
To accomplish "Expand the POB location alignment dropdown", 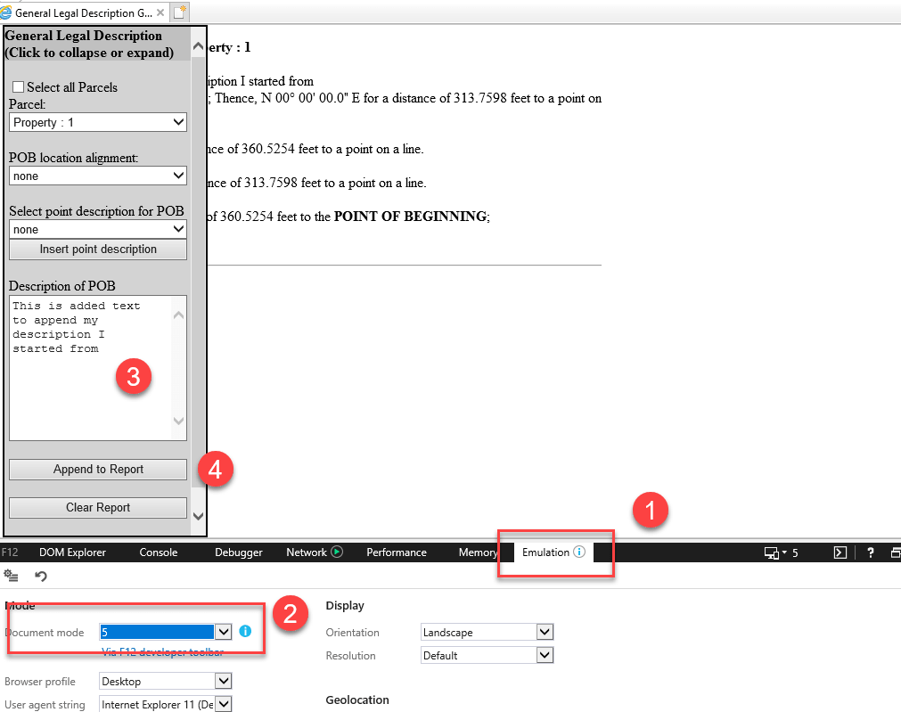I will (x=98, y=176).
